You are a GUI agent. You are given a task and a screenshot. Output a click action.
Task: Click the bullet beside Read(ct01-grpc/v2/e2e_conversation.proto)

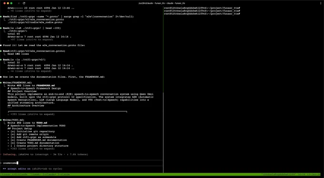point(1,51)
